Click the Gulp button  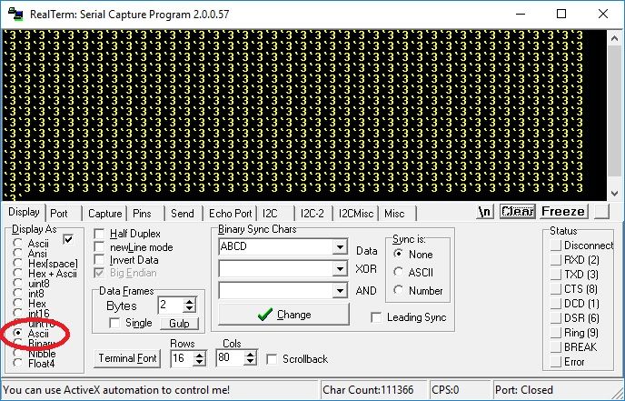click(x=179, y=323)
